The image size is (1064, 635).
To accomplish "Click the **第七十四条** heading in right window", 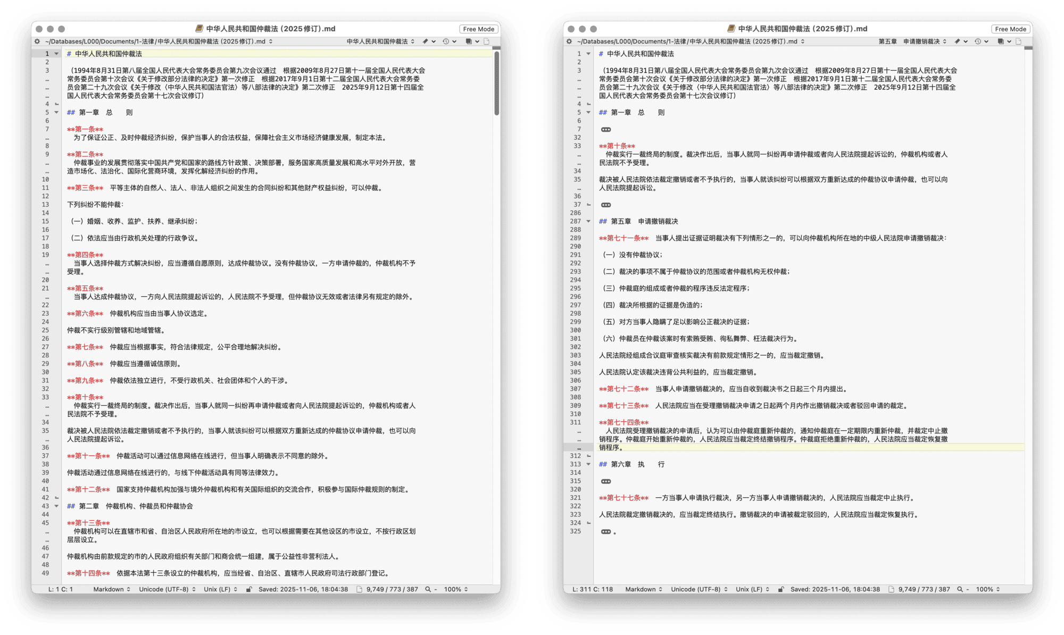I will pos(624,422).
